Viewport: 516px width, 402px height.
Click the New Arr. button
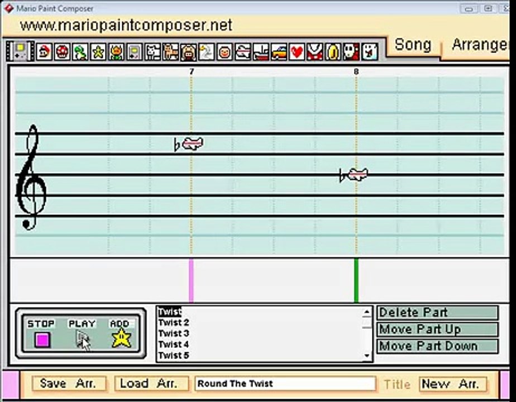(x=453, y=384)
